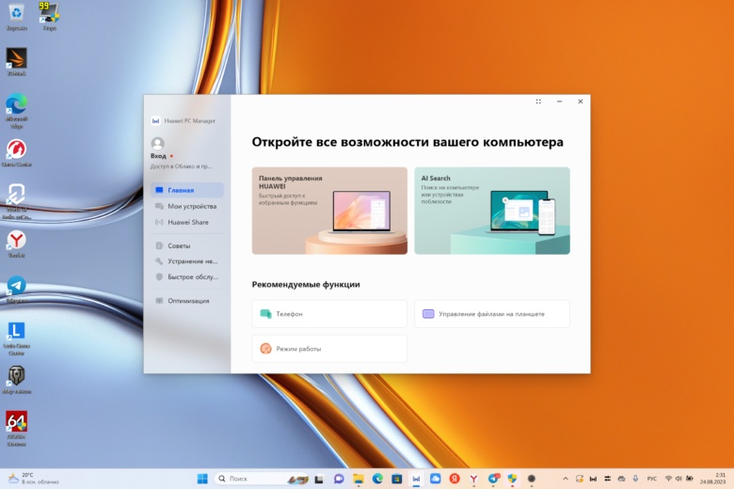The width and height of the screenshot is (734, 489).
Task: Go to Советы in the sidebar
Action: [187, 245]
